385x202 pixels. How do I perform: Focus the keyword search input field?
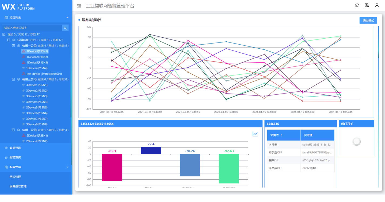coord(32,28)
